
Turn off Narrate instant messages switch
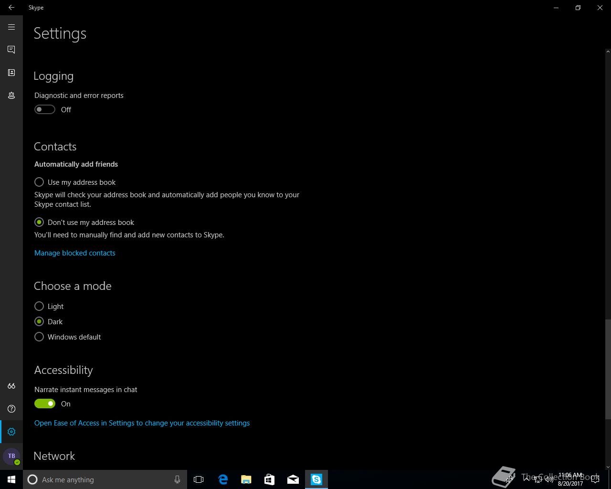click(45, 404)
